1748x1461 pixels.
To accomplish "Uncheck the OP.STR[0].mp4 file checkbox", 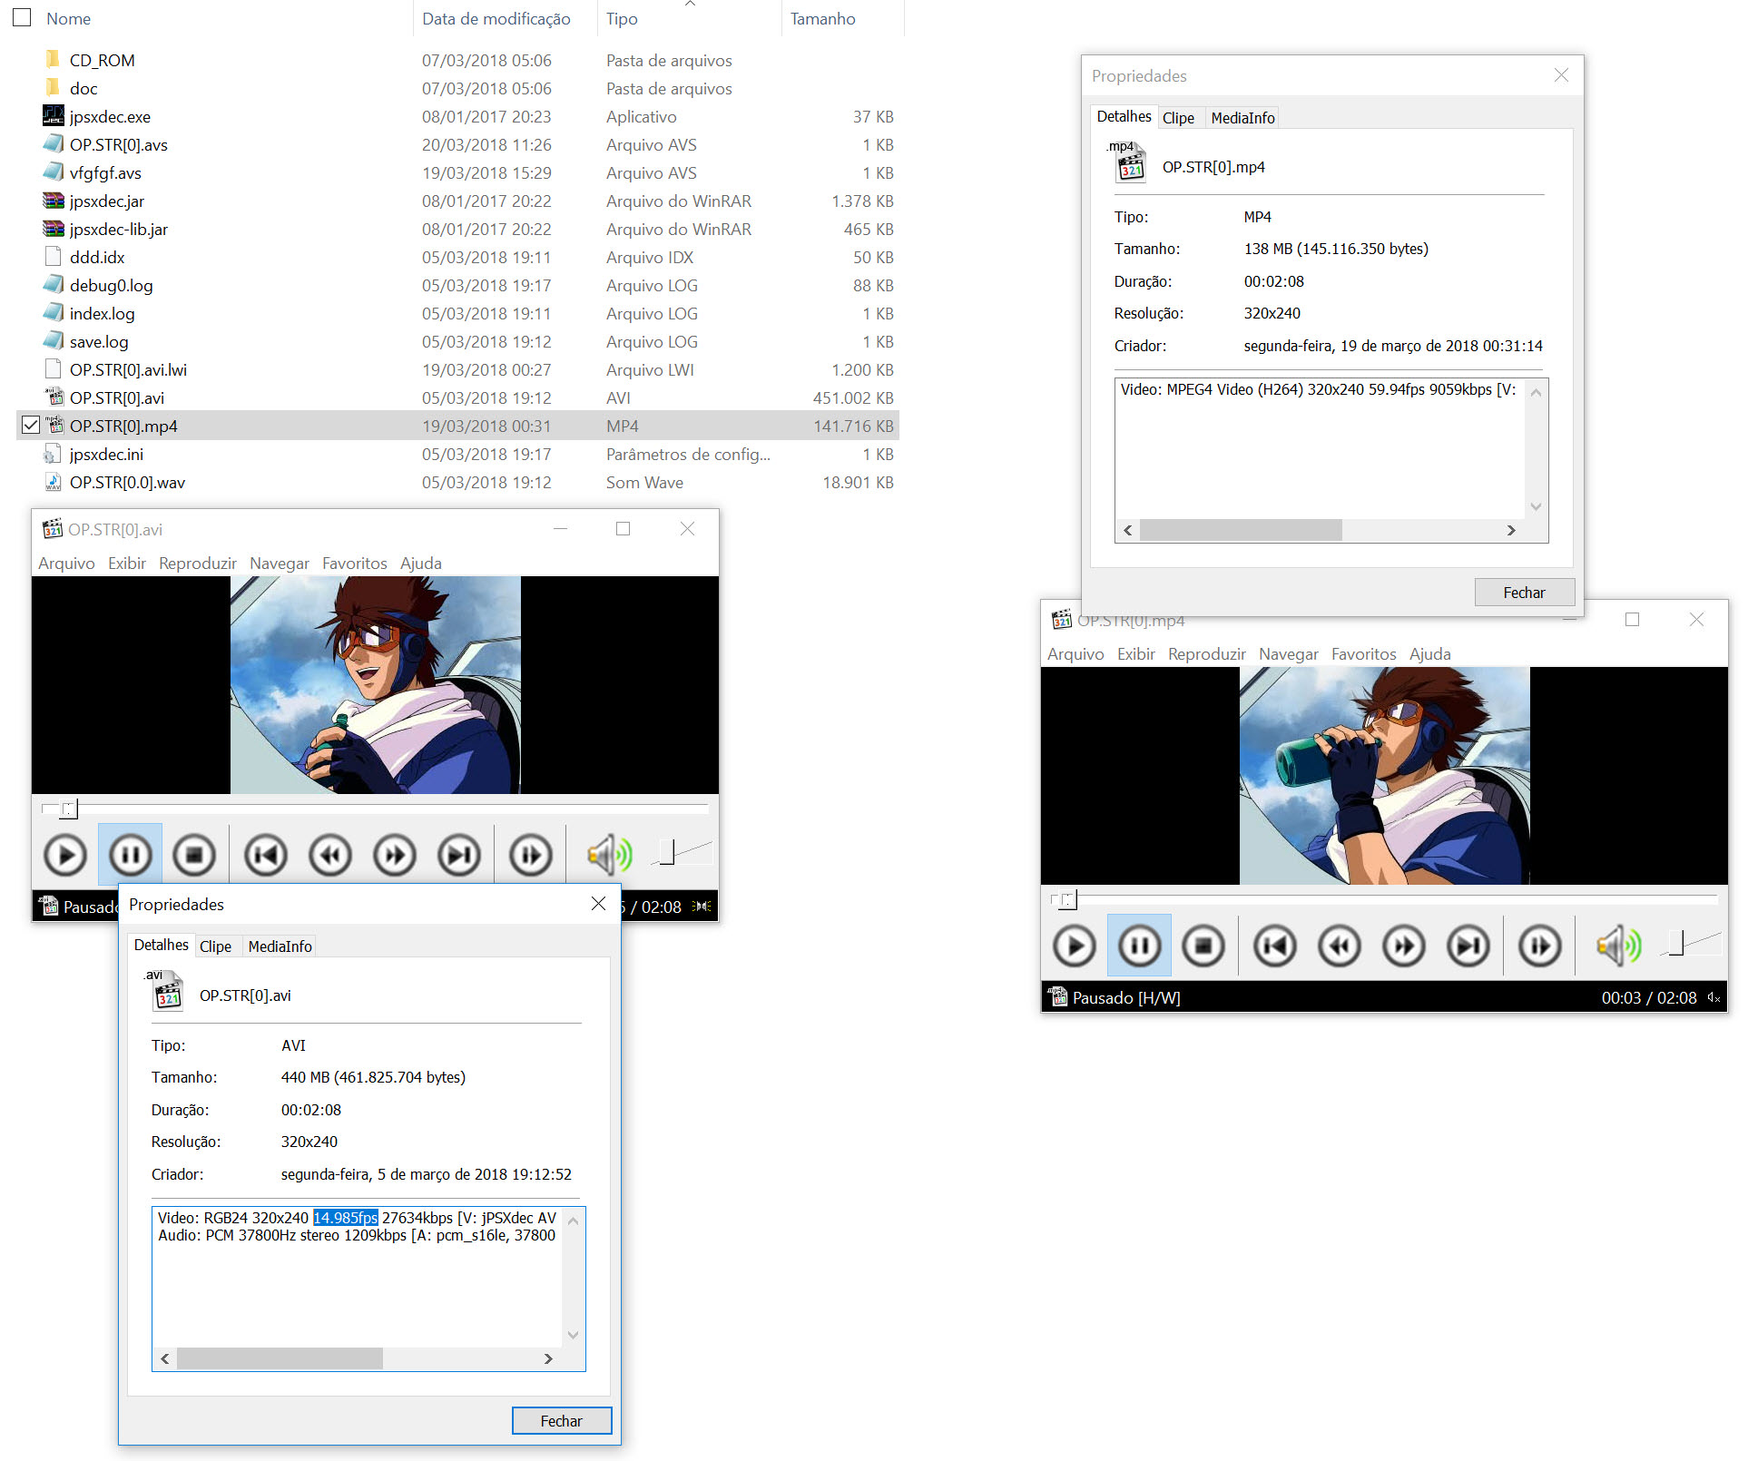I will point(31,425).
